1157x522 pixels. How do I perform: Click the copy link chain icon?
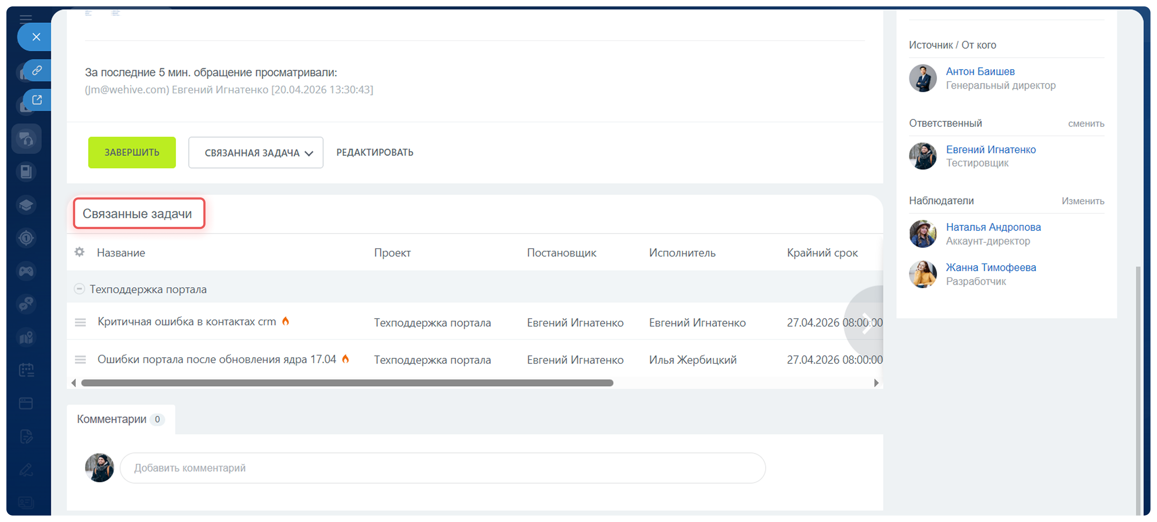click(37, 70)
